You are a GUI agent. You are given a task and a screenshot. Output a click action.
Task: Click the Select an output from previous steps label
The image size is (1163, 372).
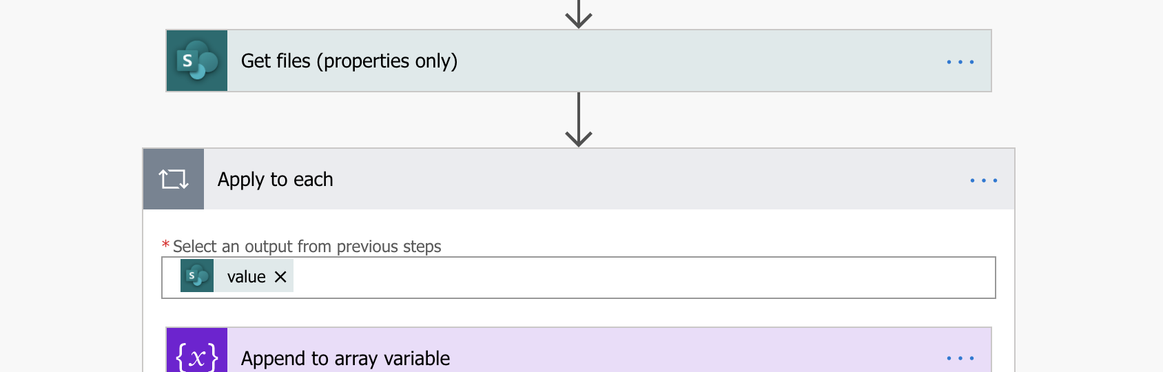pyautogui.click(x=307, y=247)
